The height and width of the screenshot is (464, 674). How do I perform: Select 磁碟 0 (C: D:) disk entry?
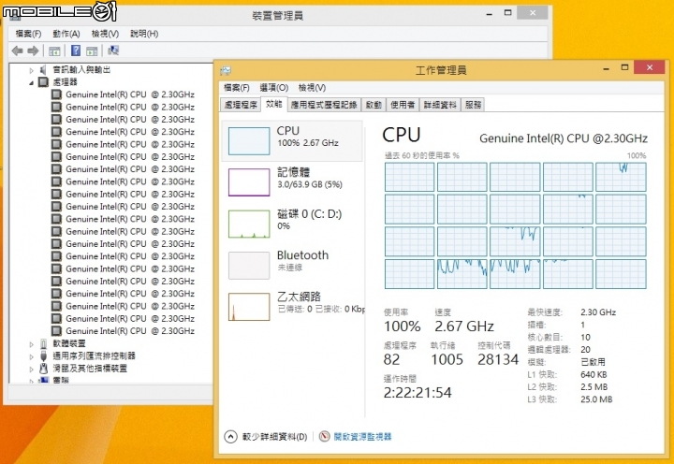tap(292, 224)
